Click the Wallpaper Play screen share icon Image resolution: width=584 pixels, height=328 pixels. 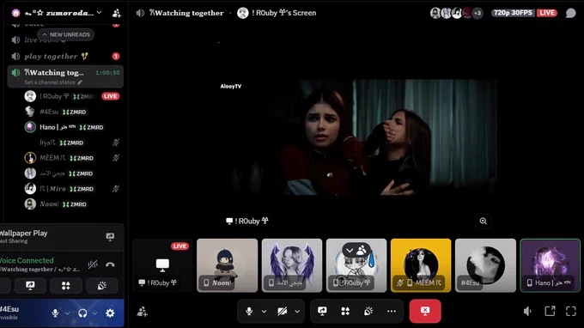tap(110, 237)
